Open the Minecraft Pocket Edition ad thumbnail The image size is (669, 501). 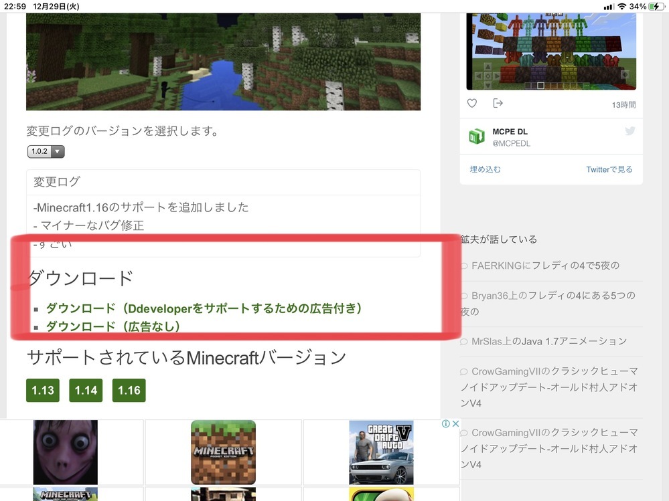223,452
